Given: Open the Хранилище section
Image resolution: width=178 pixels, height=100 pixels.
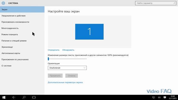Looking at the screenshot, I should click(22, 47).
